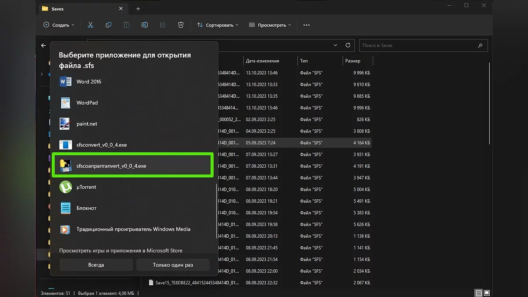This screenshot has height=297, width=528.
Task: Open the Просмотреть dropdown menu
Action: [270, 25]
